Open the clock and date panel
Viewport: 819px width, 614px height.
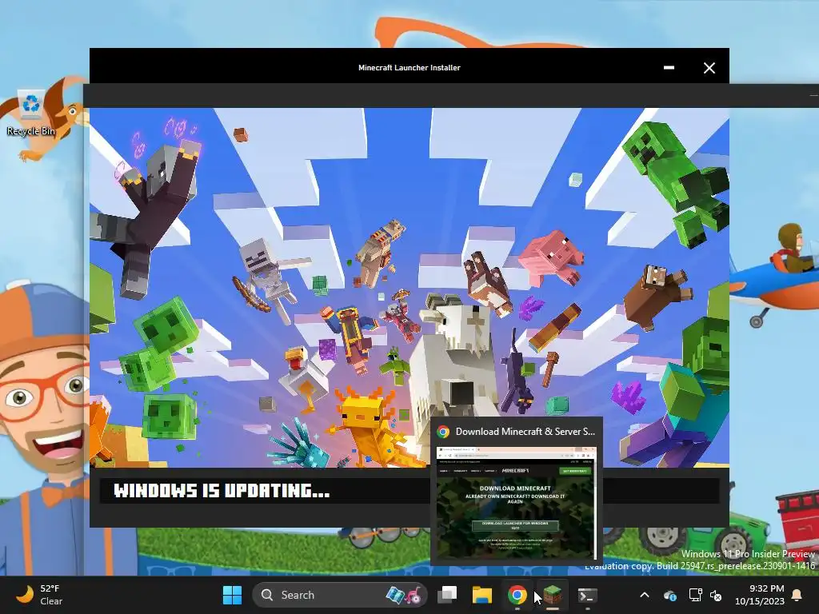pos(760,595)
